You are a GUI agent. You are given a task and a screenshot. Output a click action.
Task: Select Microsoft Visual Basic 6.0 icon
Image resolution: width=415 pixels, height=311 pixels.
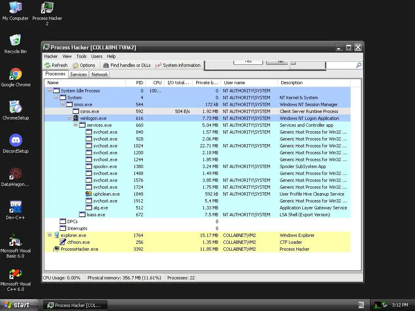click(x=15, y=246)
